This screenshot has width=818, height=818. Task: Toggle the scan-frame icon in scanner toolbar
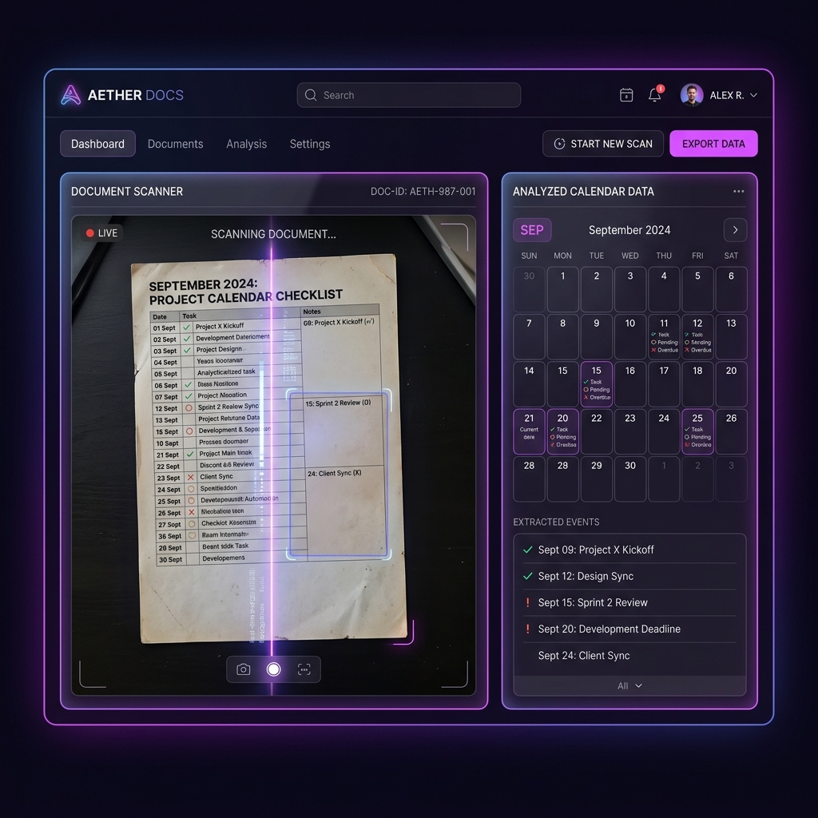click(304, 669)
